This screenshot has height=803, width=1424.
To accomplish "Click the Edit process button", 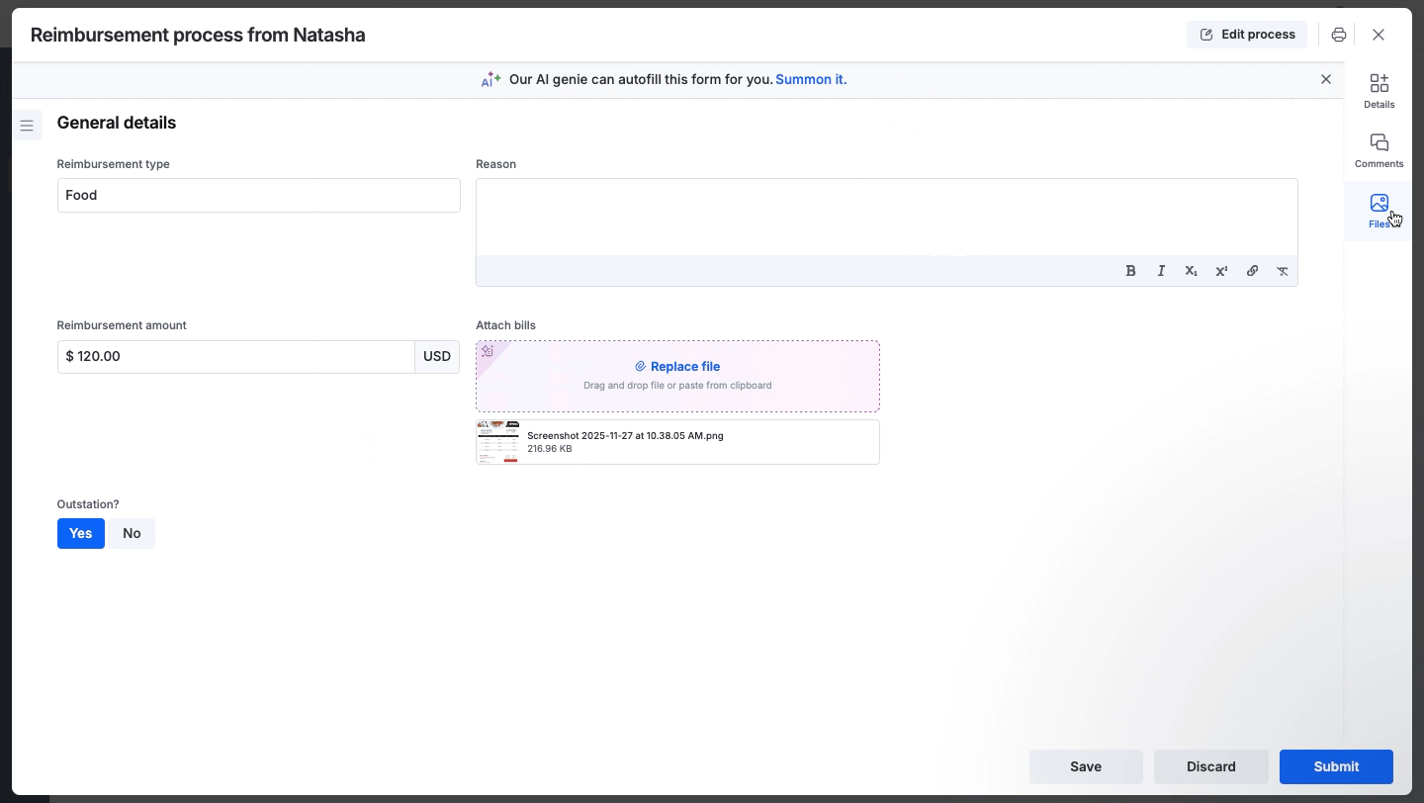I will coord(1246,35).
